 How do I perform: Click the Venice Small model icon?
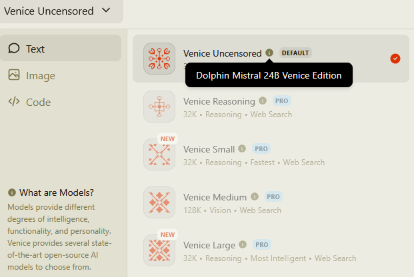[159, 154]
